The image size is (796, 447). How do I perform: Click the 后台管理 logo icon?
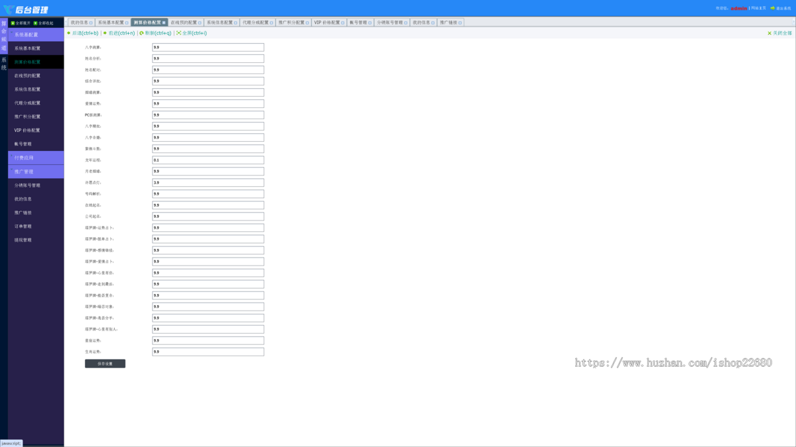(x=8, y=9)
